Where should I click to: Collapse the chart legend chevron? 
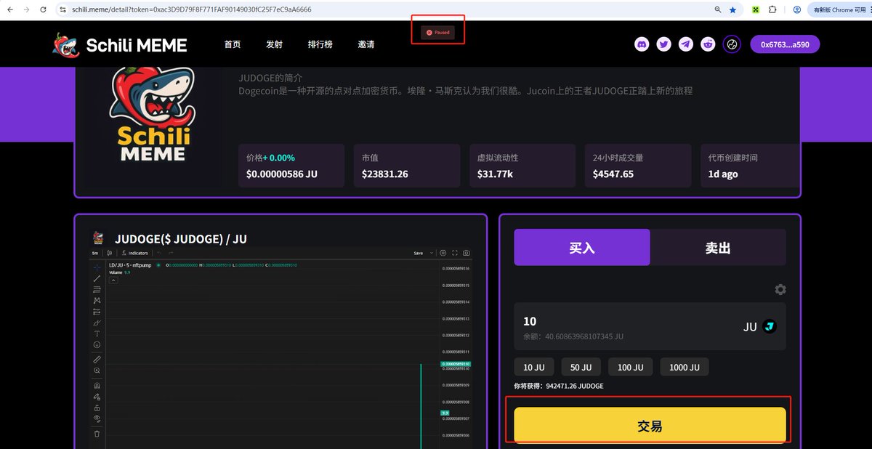coord(113,280)
